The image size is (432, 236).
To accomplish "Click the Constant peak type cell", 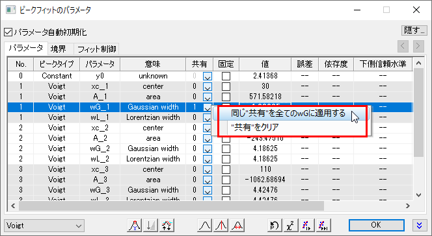I will (x=57, y=76).
